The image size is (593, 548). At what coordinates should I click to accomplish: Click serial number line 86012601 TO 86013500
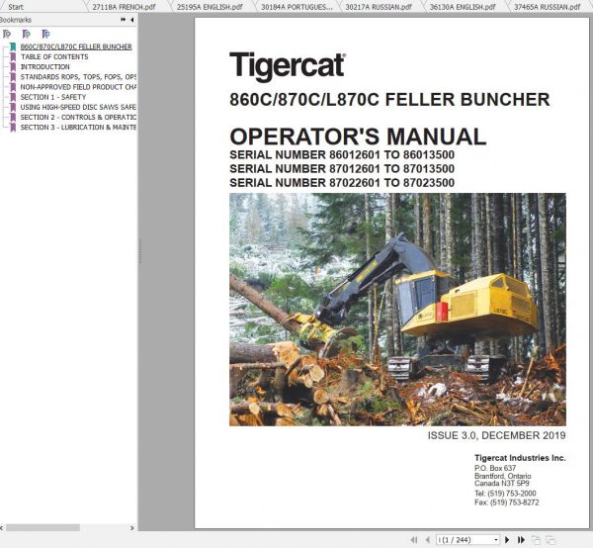tap(342, 154)
